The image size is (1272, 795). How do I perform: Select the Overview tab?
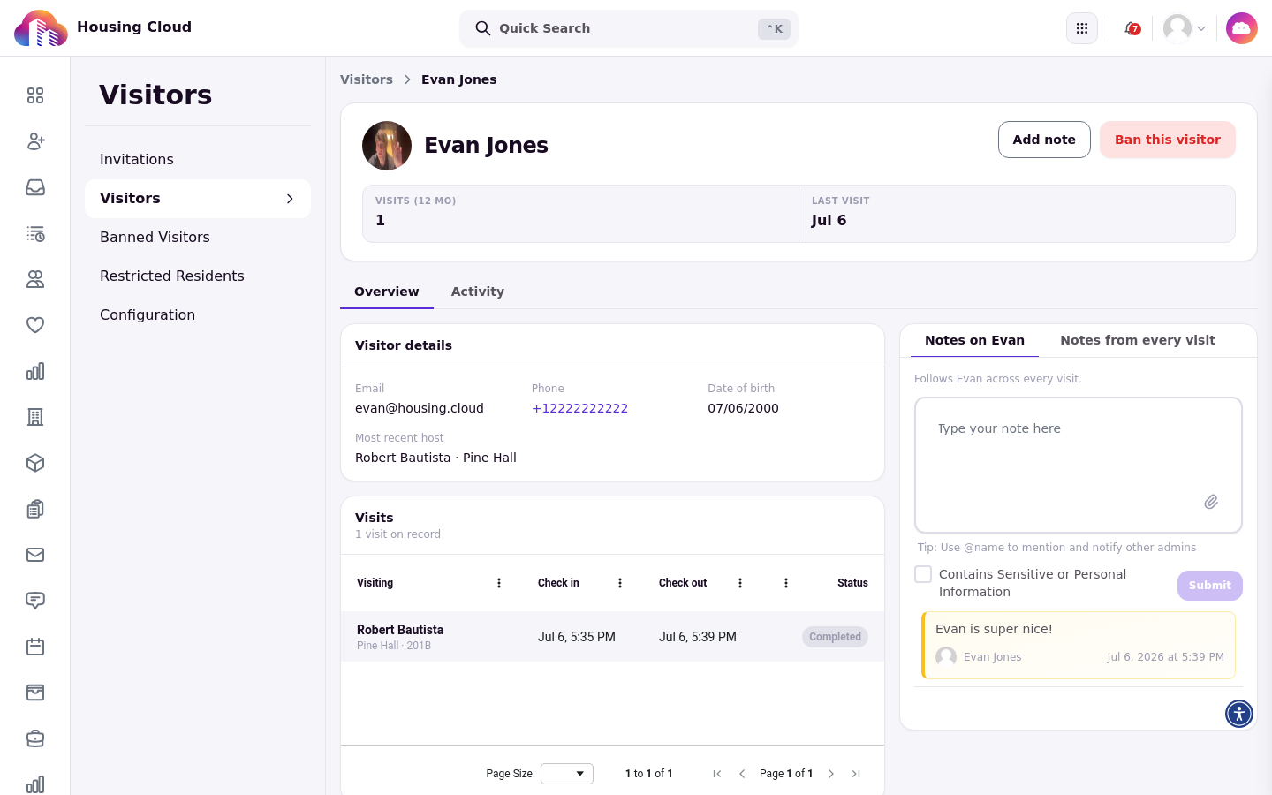tap(387, 291)
